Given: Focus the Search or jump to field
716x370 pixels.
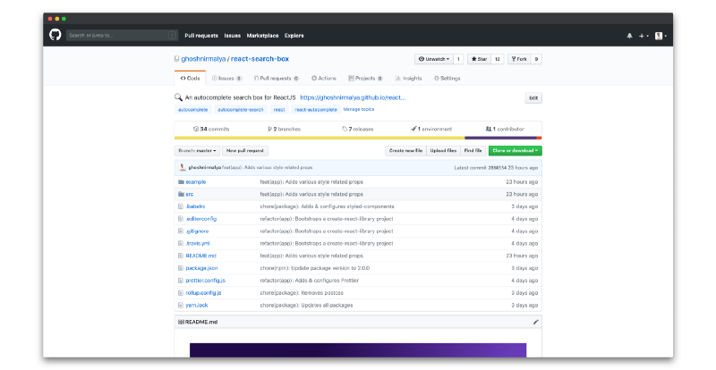Looking at the screenshot, I should [116, 36].
